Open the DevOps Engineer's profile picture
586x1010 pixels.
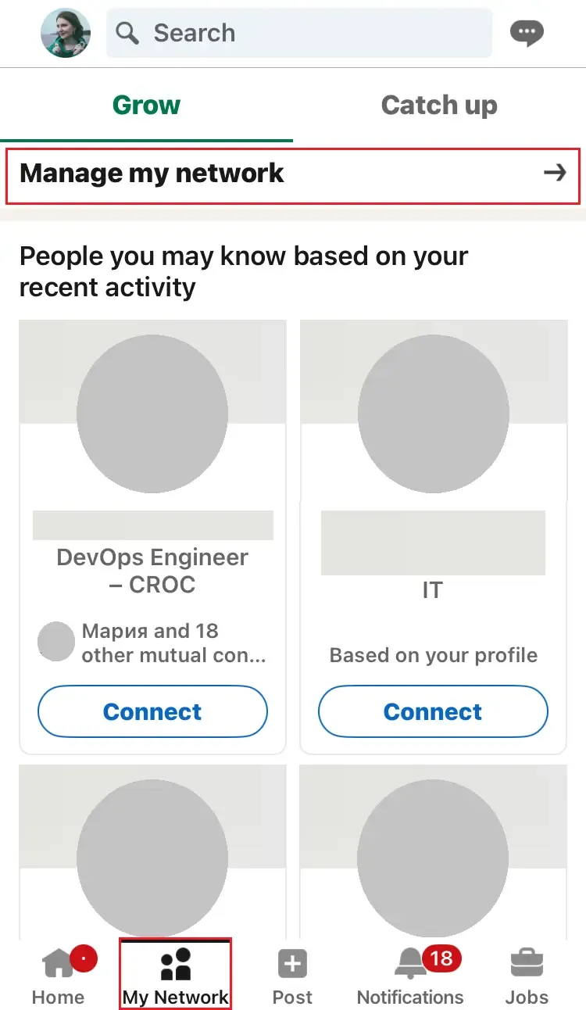click(152, 414)
